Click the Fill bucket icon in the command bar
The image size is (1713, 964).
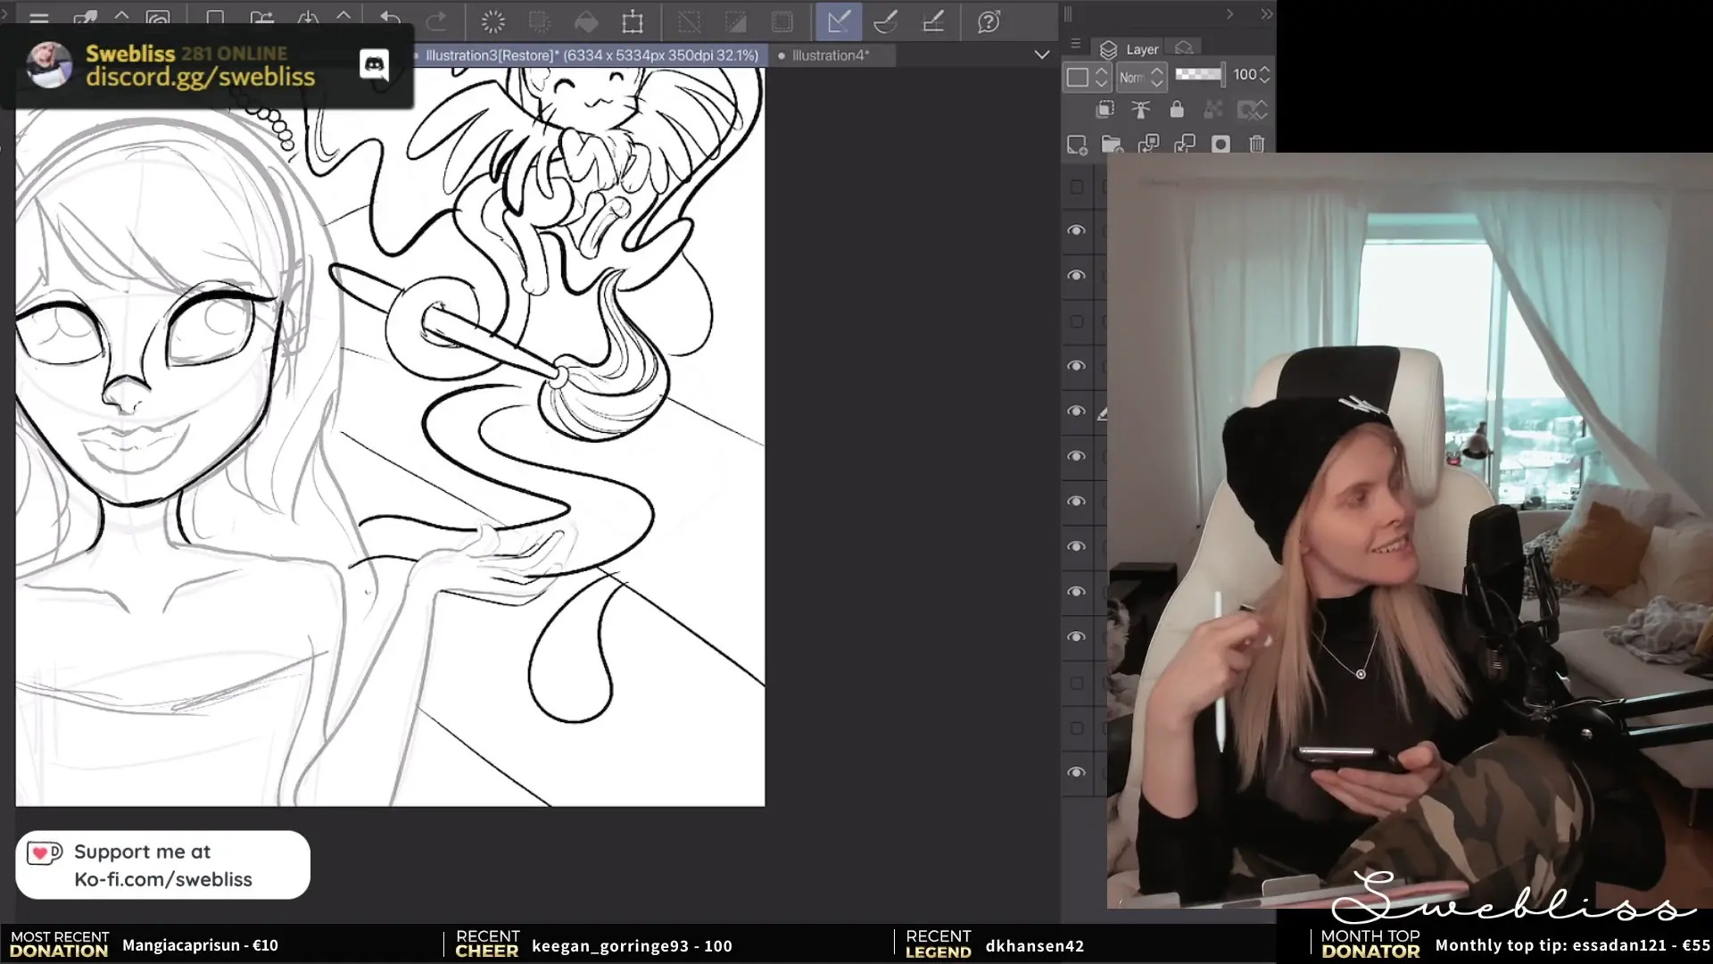tap(586, 21)
